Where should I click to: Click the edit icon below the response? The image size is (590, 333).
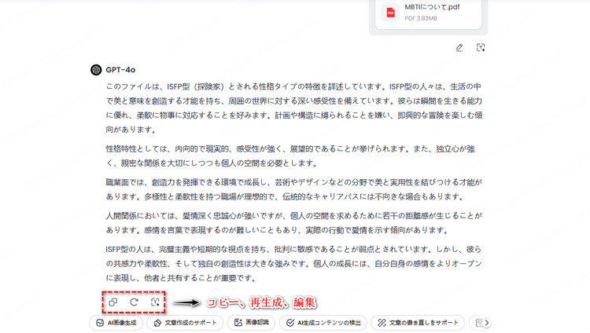[155, 302]
